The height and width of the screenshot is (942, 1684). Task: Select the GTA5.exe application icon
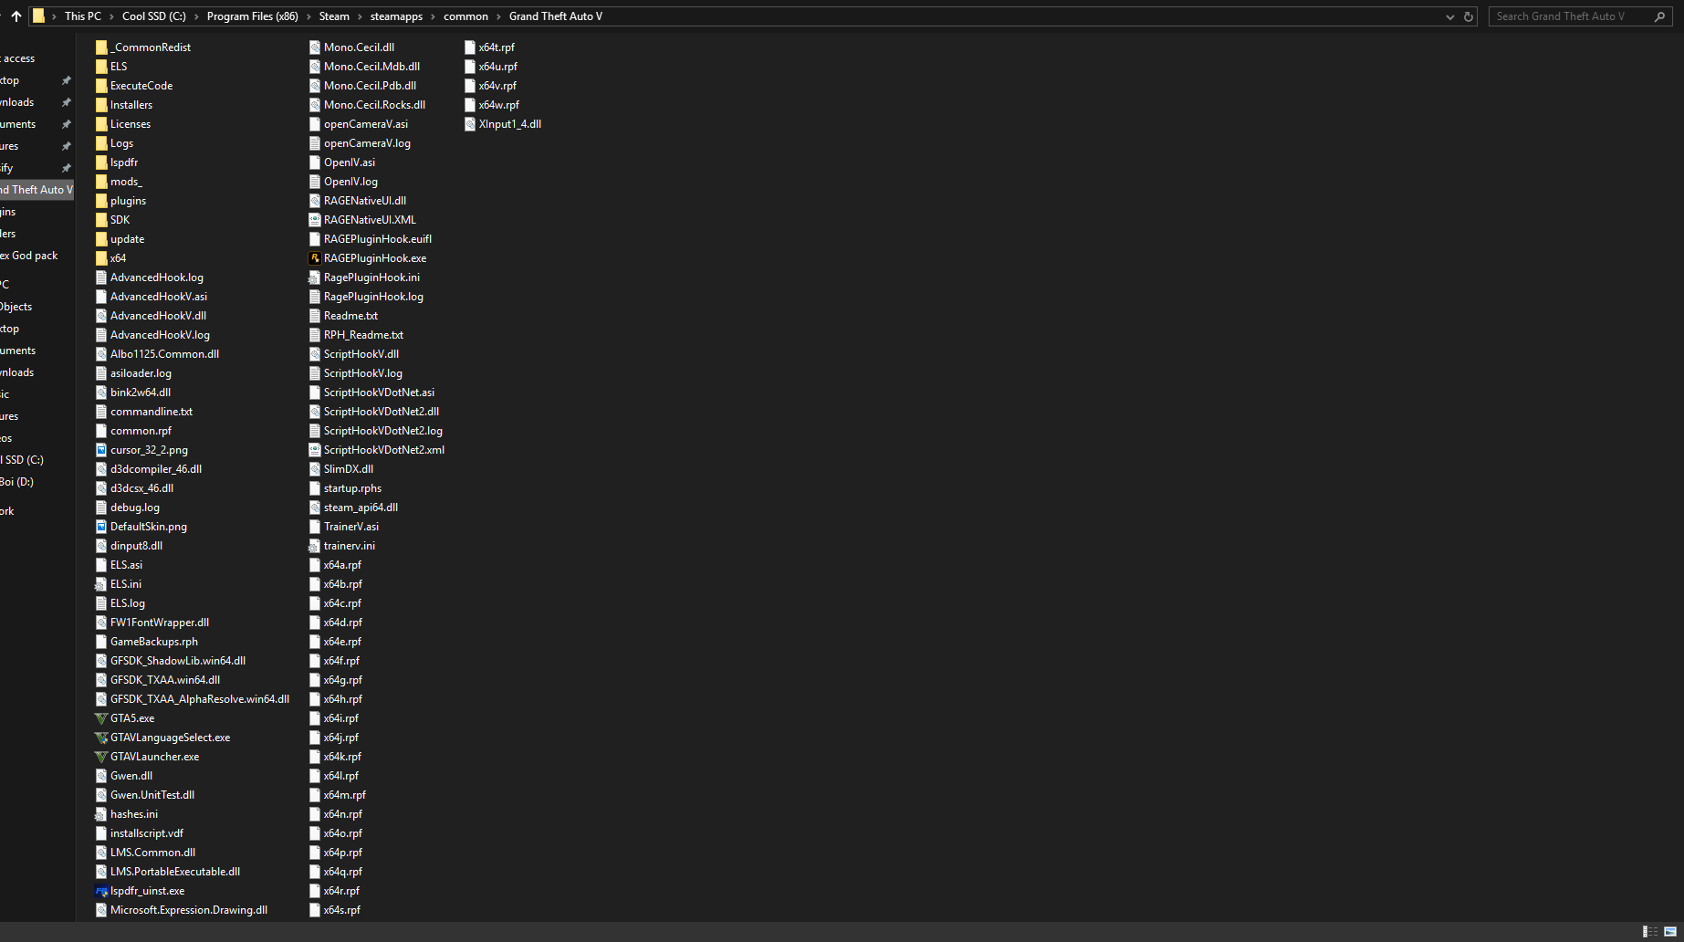pos(101,718)
